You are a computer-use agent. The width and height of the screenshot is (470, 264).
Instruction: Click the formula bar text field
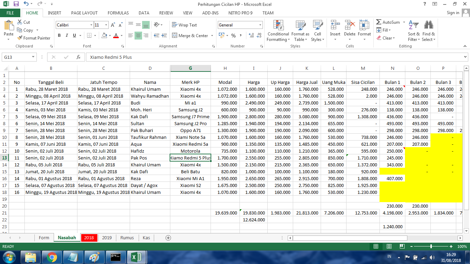(274, 57)
